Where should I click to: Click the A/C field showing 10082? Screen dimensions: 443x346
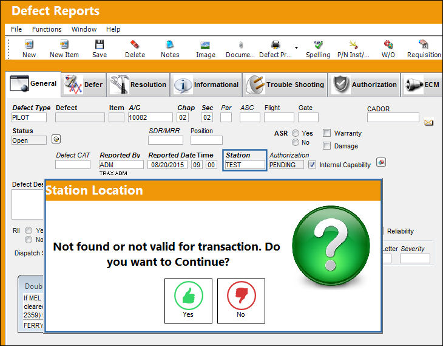[150, 117]
